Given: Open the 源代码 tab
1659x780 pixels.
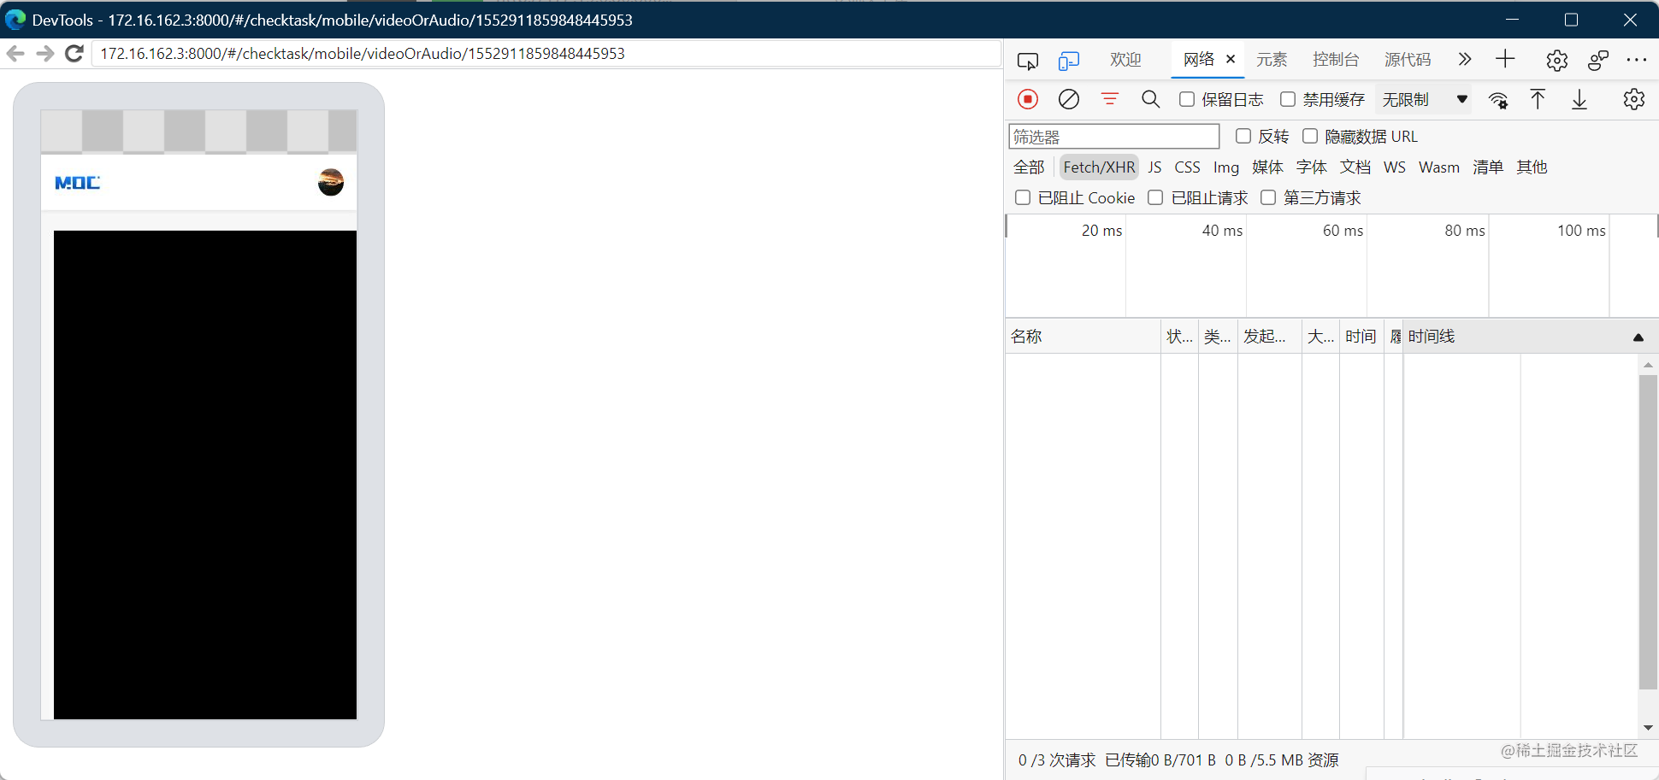Looking at the screenshot, I should coord(1408,60).
